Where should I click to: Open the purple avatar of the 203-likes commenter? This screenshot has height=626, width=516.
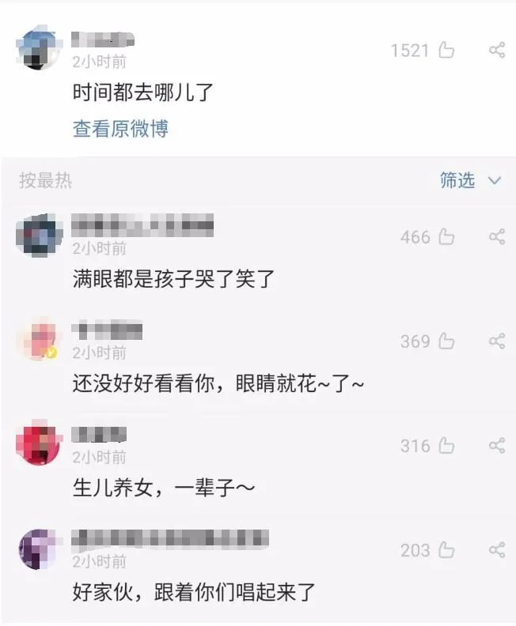[39, 549]
